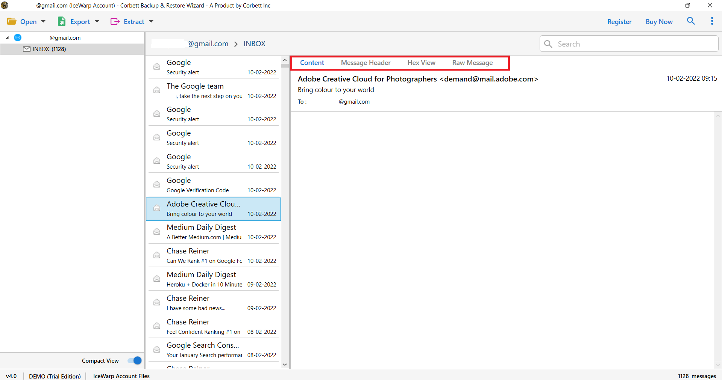This screenshot has width=722, height=380.
Task: Open The Google team email
Action: 213,90
